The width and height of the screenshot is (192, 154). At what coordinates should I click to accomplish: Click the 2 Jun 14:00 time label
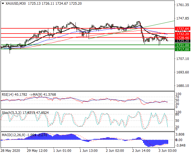(x=141, y=150)
